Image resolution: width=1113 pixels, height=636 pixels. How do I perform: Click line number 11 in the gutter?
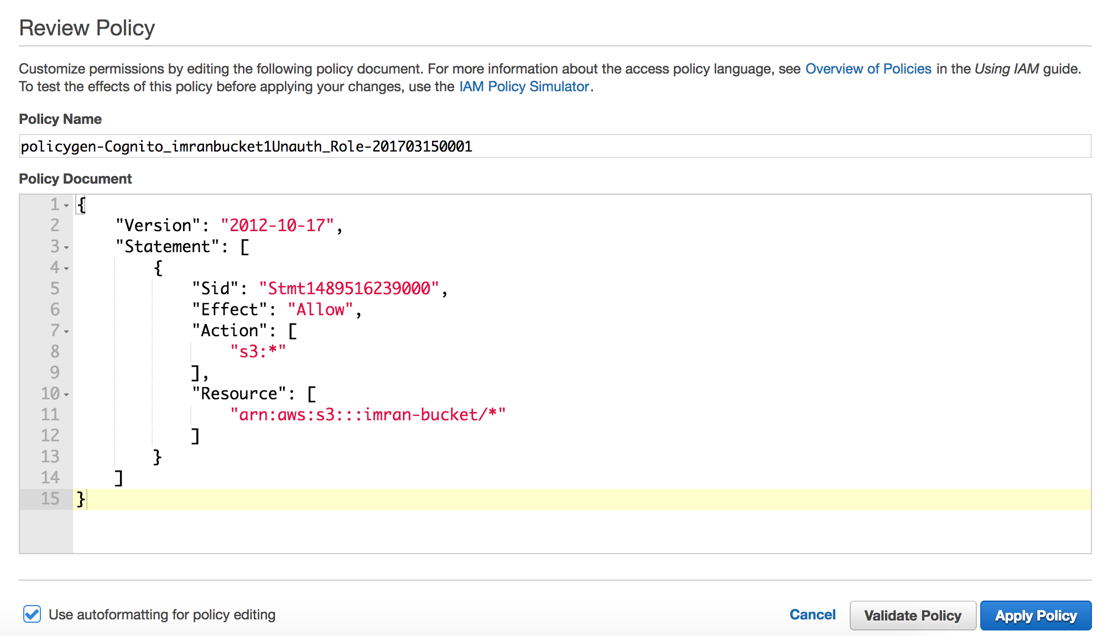tap(50, 415)
